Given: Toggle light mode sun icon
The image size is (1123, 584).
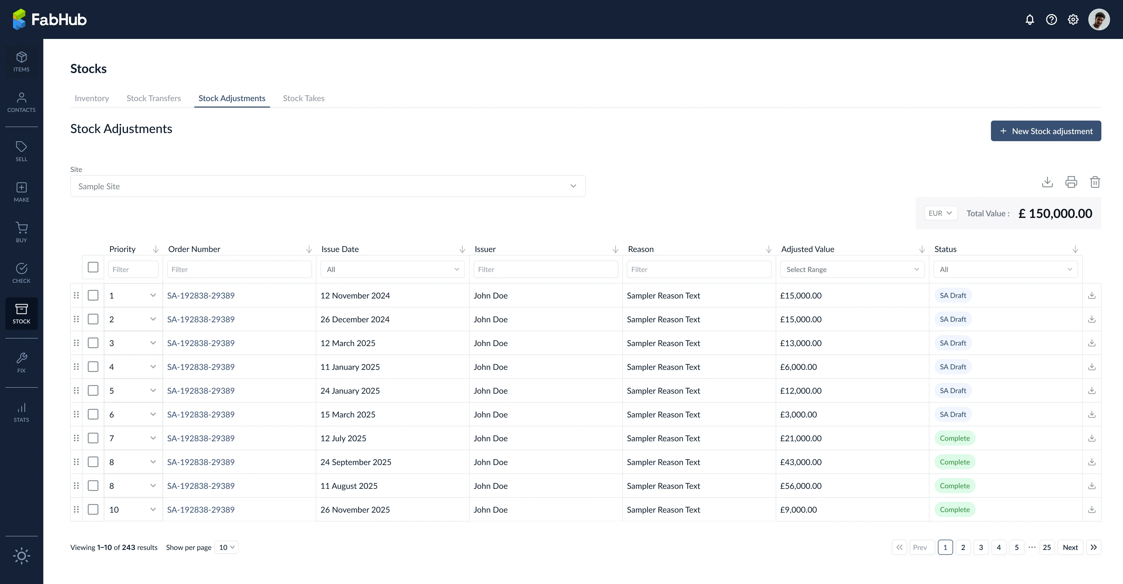Looking at the screenshot, I should point(21,556).
